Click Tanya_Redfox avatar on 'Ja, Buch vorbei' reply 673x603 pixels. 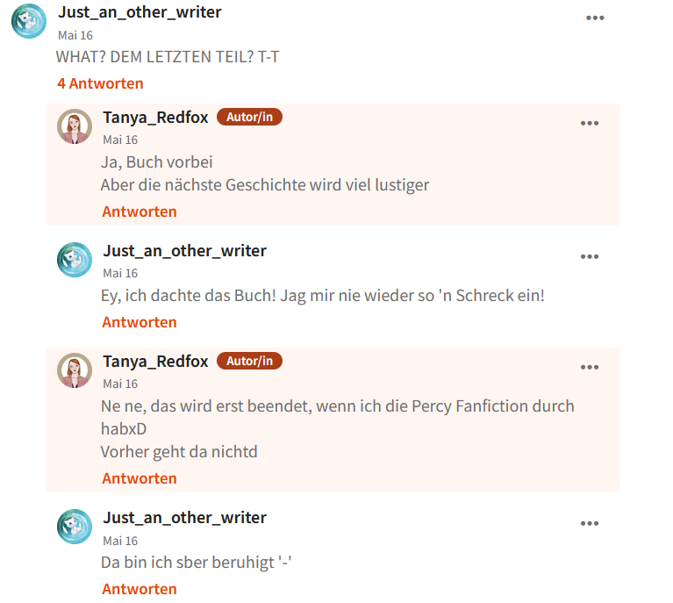[x=75, y=126]
